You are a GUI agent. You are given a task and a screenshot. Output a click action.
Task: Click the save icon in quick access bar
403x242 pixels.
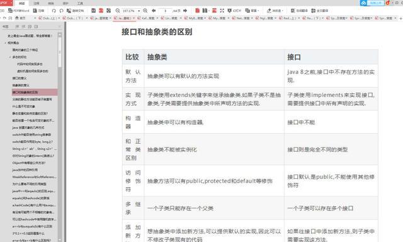(10, 18)
